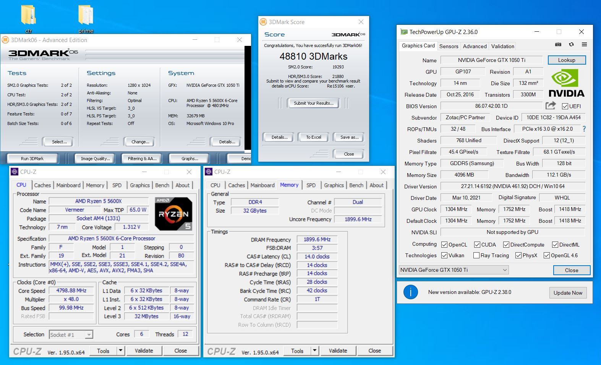
Task: Open Caches tab in left CPU-Z
Action: point(42,185)
